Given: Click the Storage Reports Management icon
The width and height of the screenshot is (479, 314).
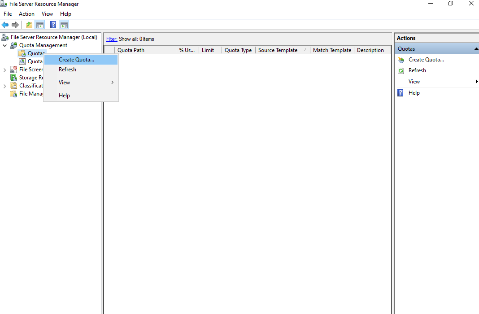Looking at the screenshot, I should (13, 78).
